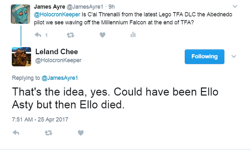Click the @JamesAyre1 handle next to James Ayre

(85, 7)
